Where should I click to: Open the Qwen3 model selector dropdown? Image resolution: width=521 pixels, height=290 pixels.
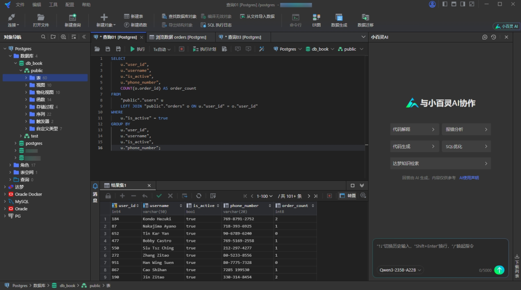(x=400, y=270)
